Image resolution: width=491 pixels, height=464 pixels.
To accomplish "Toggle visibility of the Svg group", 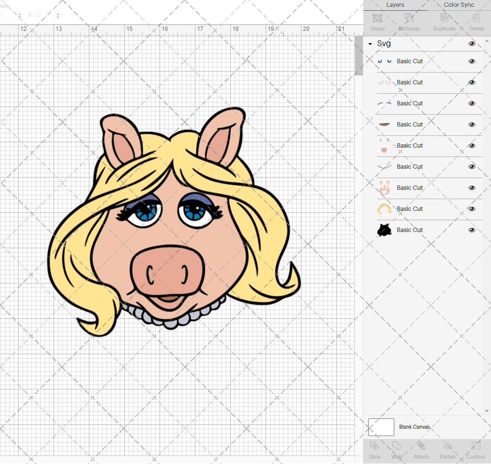I will click(471, 44).
